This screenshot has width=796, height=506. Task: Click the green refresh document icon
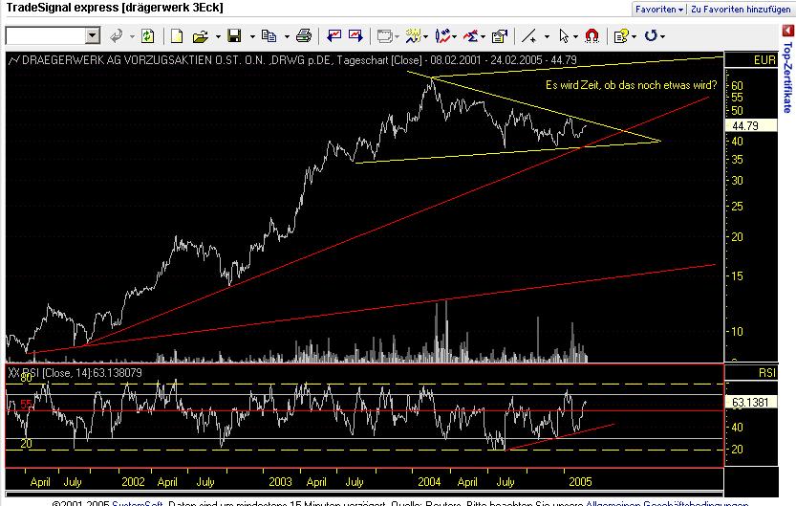tap(148, 36)
